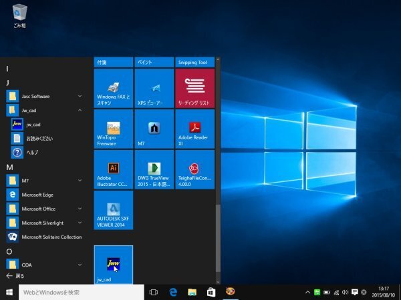Go back with the 戻る button
Screen dimensions: 401x300
[x=15, y=276]
